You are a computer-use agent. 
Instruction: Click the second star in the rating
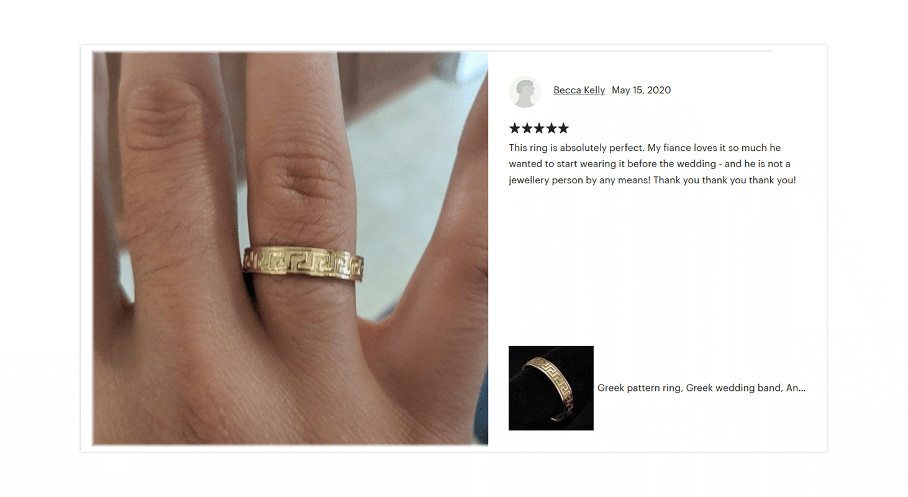[x=527, y=129]
